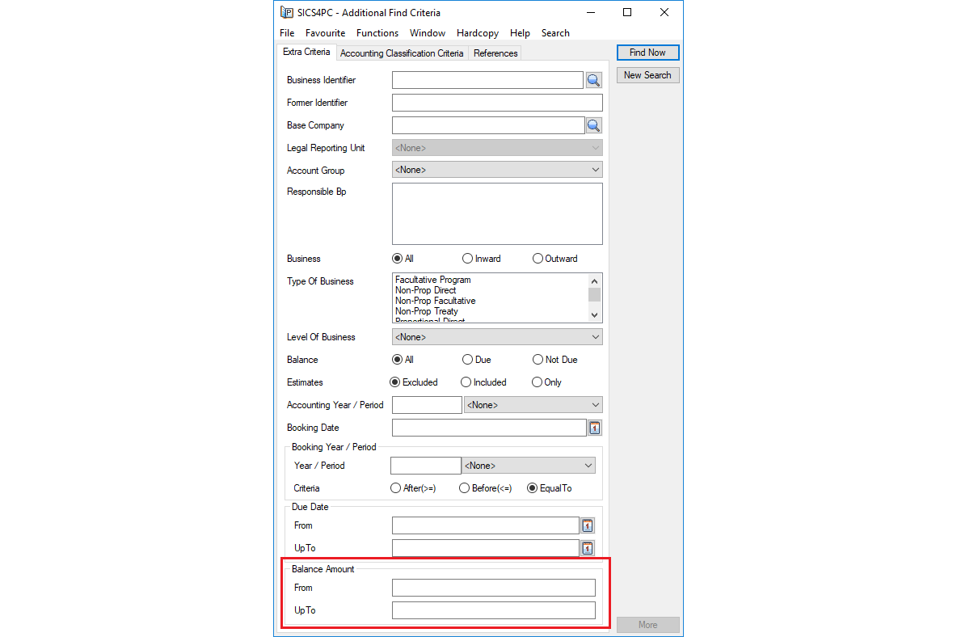Viewport: 957px width, 637px height.
Task: Open the Account Group dropdown
Action: tap(596, 169)
